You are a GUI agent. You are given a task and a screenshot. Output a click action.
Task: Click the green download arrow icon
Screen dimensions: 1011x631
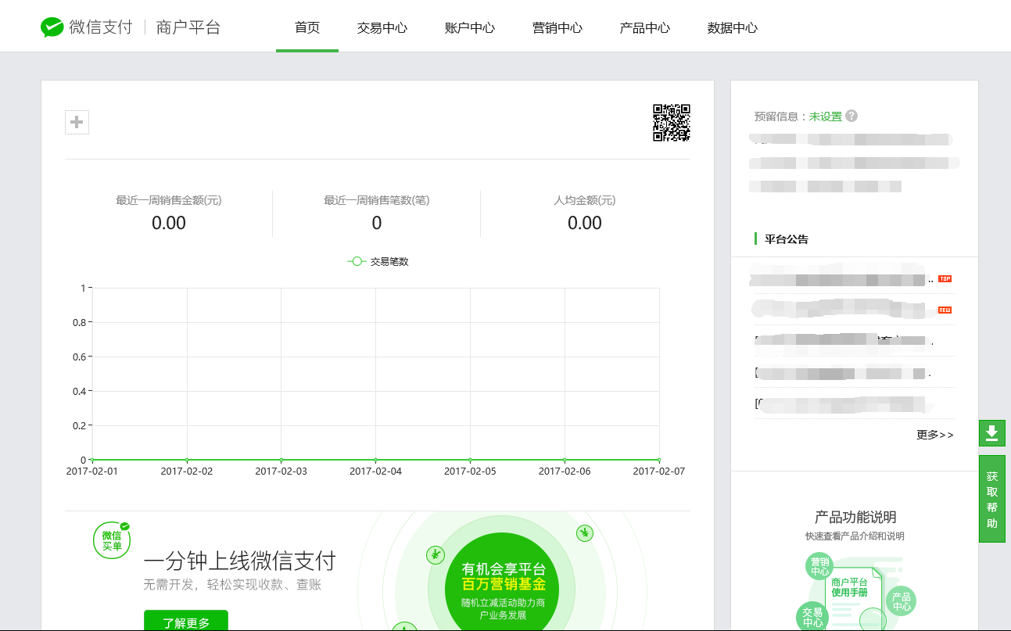991,432
